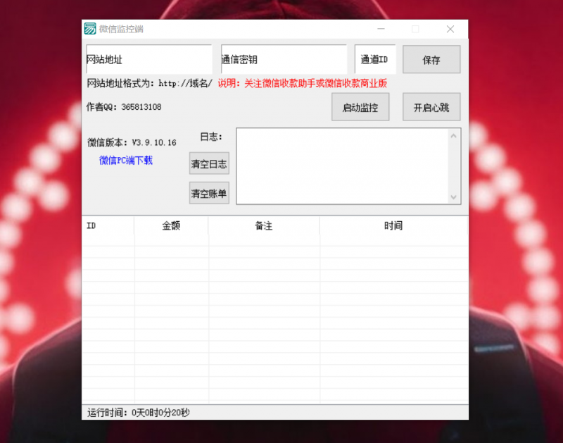
Task: Click the 保存 save button
Action: coord(431,59)
